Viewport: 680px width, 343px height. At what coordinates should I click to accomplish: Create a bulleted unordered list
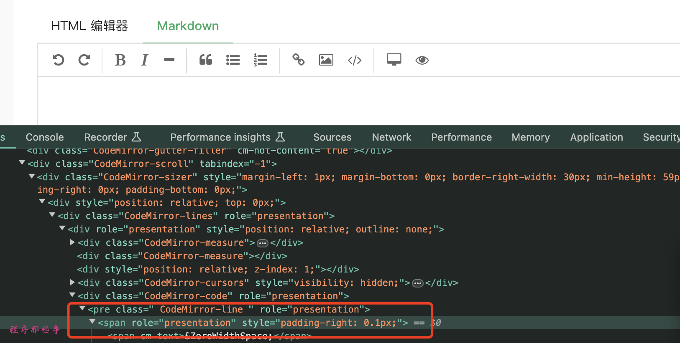(233, 60)
